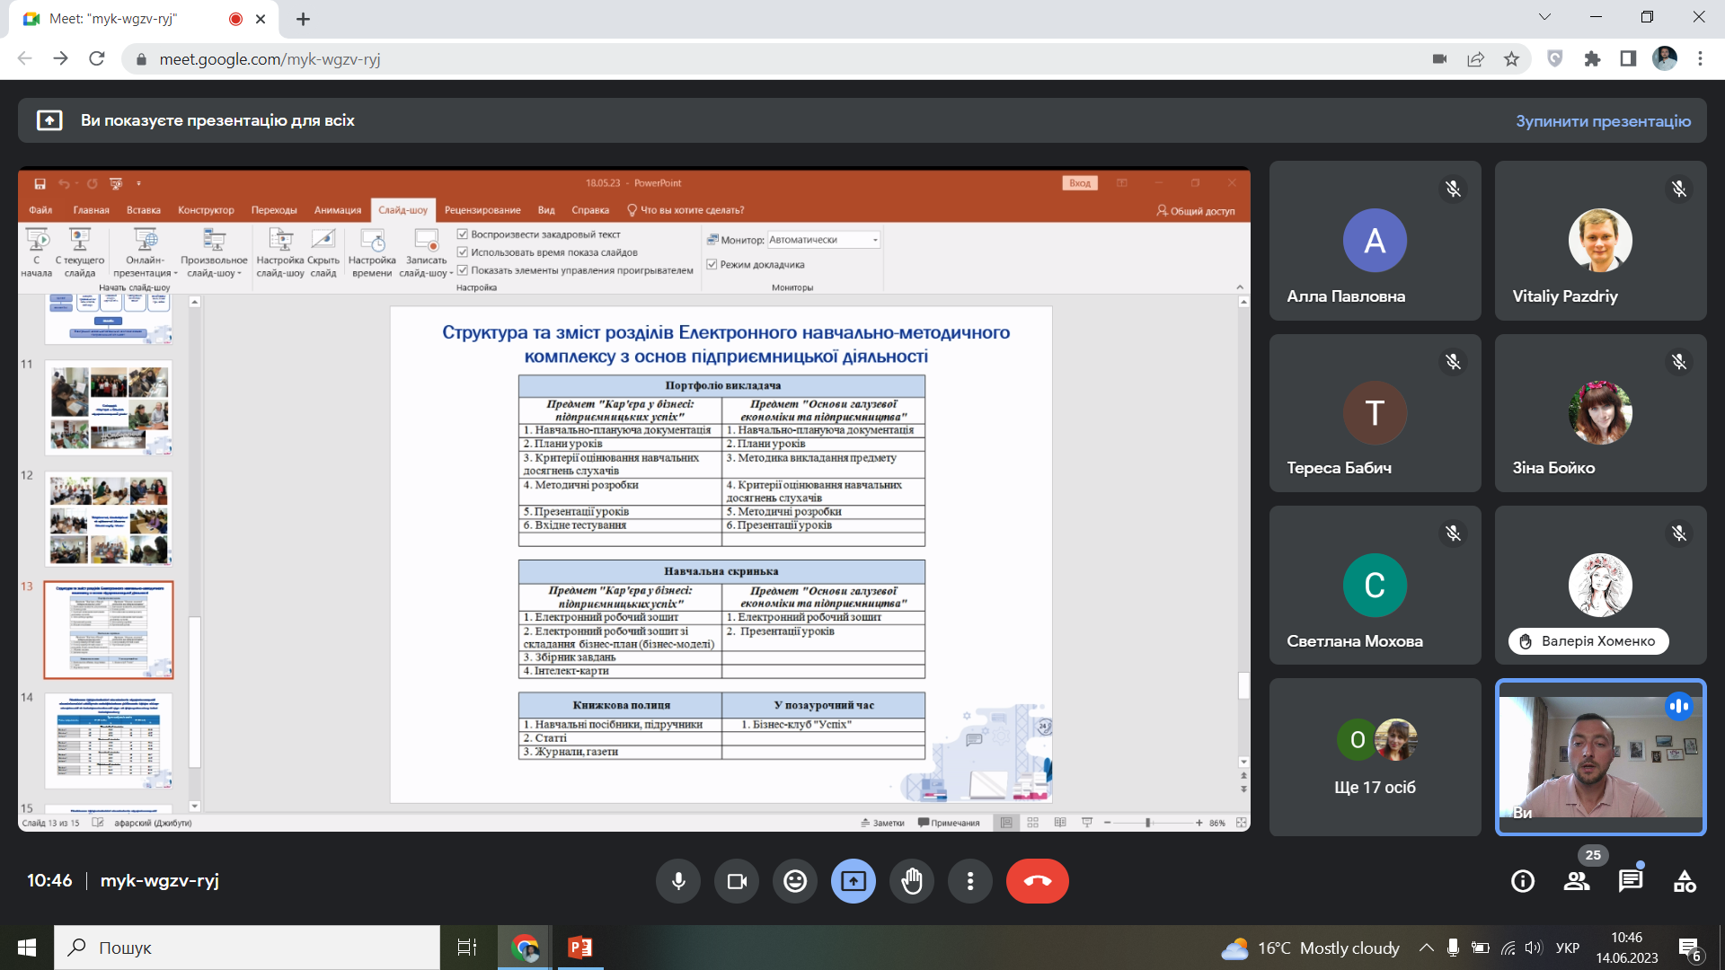Toggle the present screen button

[x=854, y=881]
